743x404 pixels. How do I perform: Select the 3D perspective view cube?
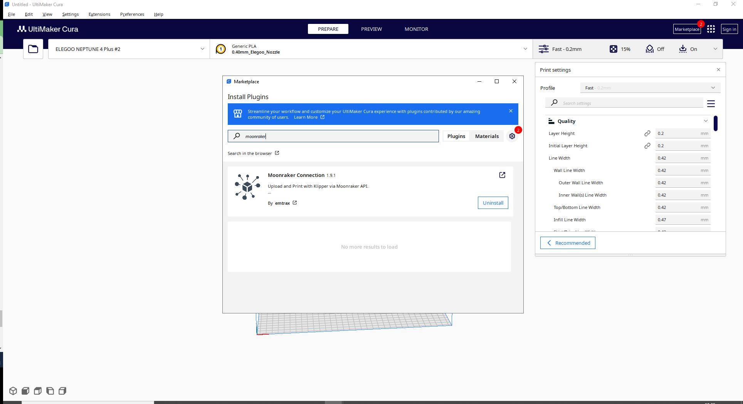click(13, 391)
